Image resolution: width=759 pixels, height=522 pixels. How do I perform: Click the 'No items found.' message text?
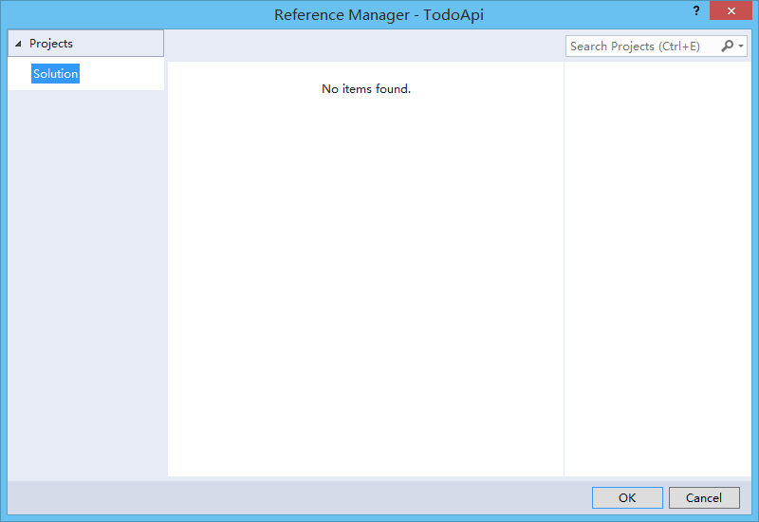(x=366, y=89)
